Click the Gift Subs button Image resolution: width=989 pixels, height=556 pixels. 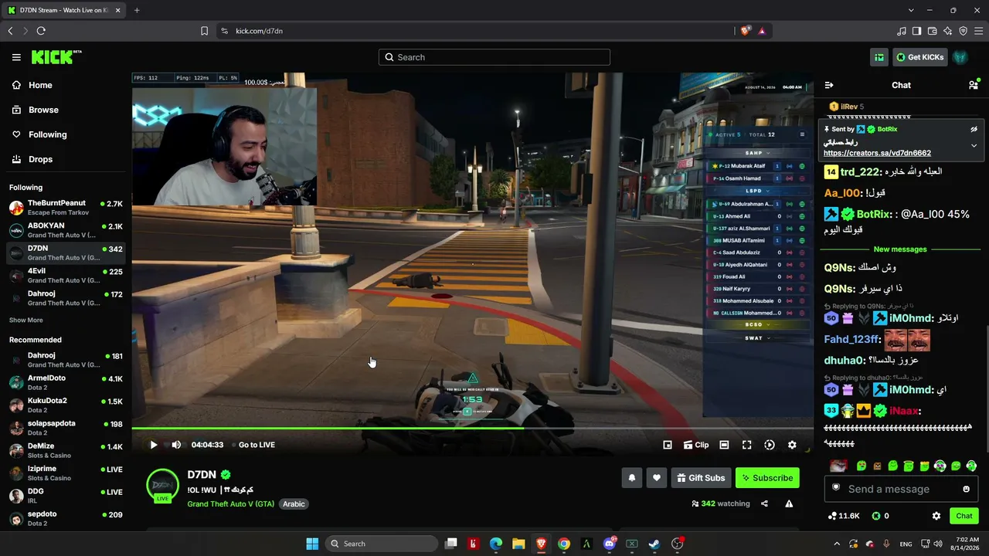click(x=701, y=478)
